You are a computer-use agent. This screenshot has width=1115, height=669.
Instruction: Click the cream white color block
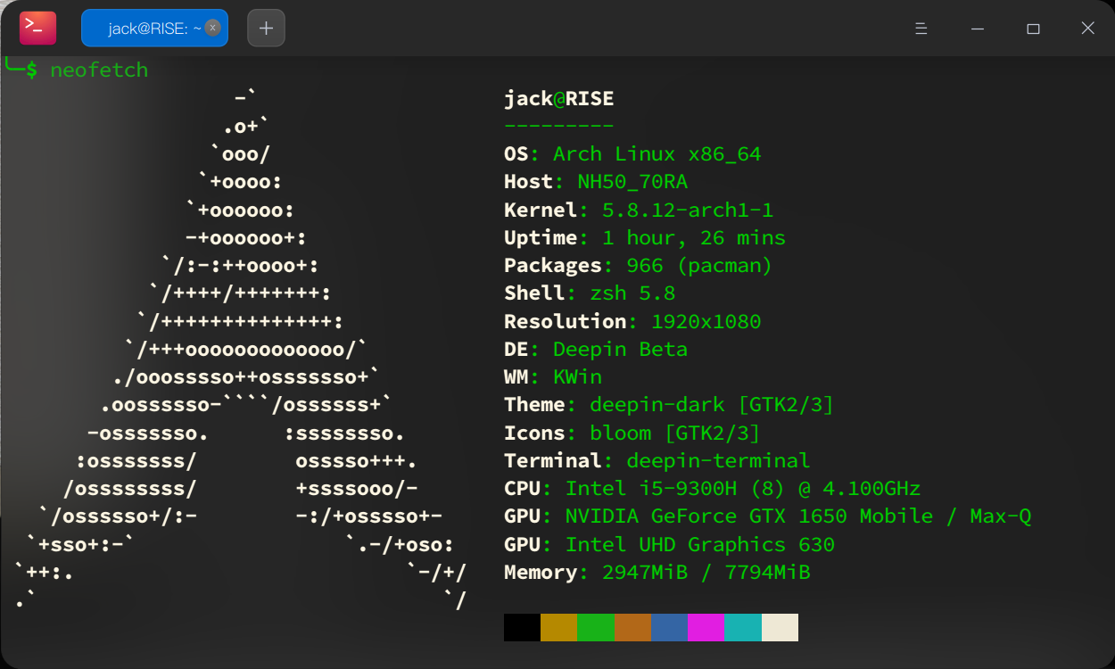click(x=780, y=627)
